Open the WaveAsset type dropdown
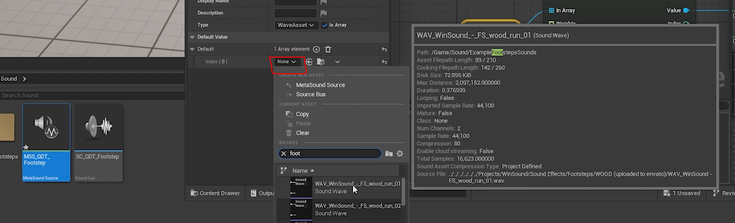This screenshot has height=223, width=735. pos(297,25)
